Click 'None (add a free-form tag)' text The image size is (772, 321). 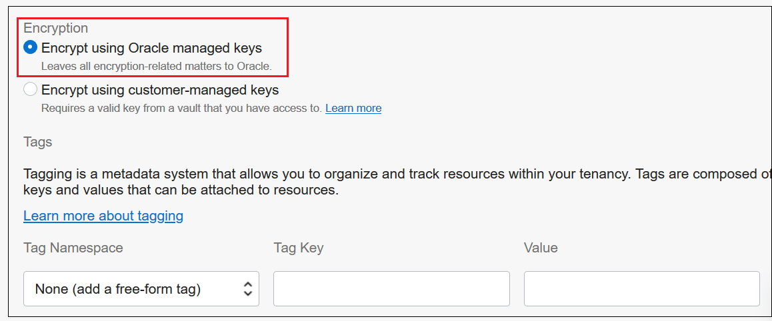tap(118, 289)
